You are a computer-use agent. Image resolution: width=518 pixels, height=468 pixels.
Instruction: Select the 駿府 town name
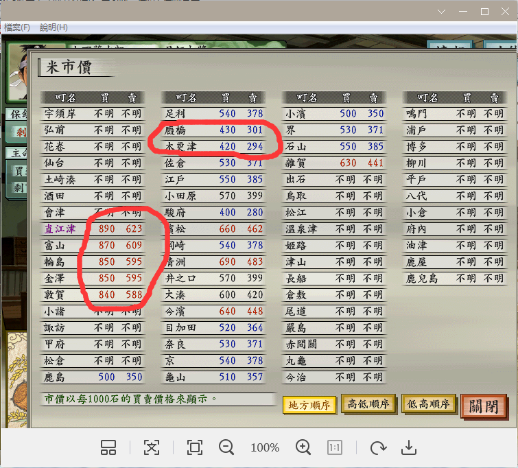pos(175,212)
